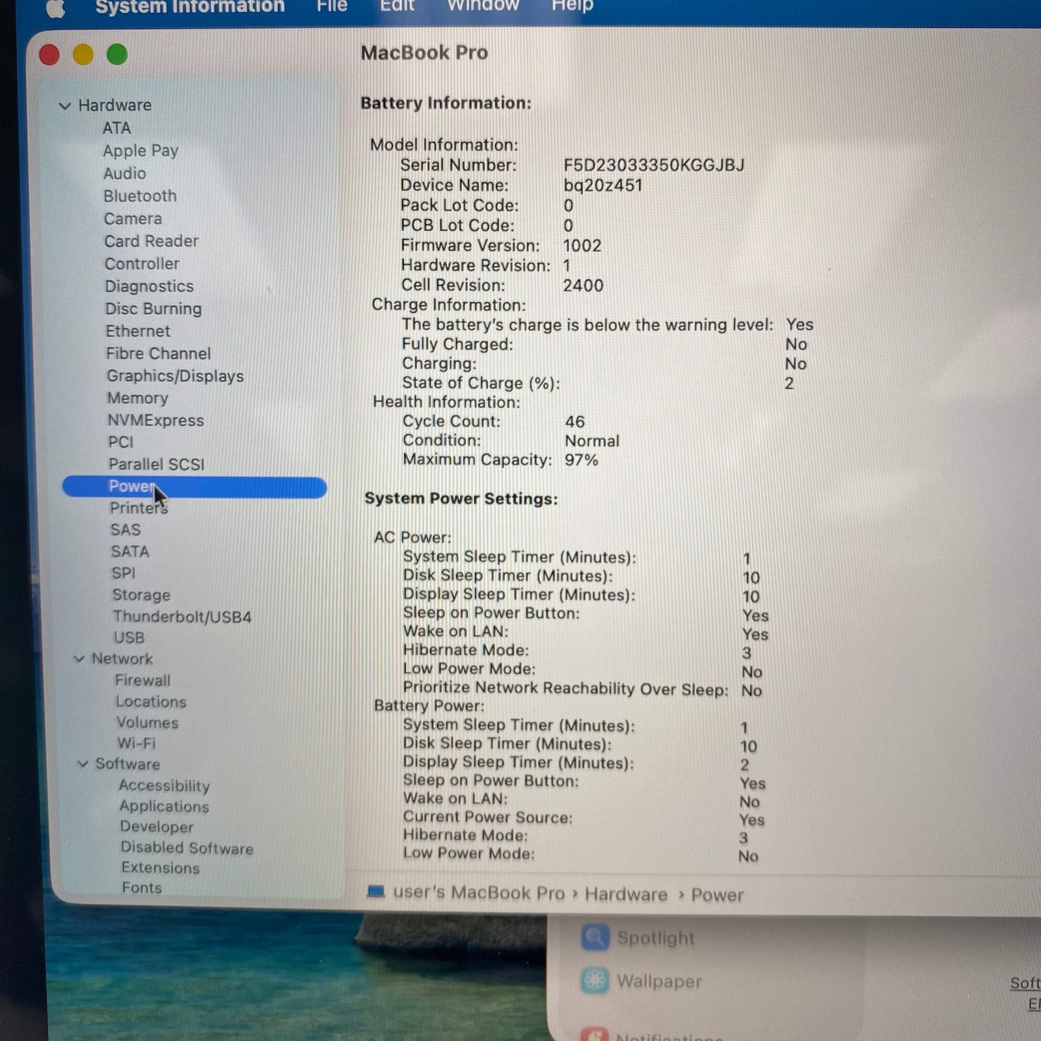Click Firmware Version value 1002
Screen dimensions: 1041x1041
pos(582,246)
